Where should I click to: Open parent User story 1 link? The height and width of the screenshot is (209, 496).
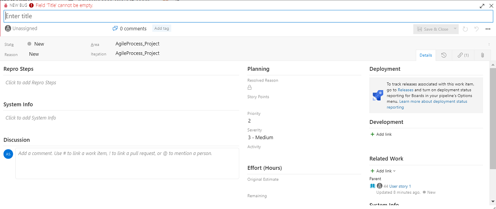pos(400,186)
